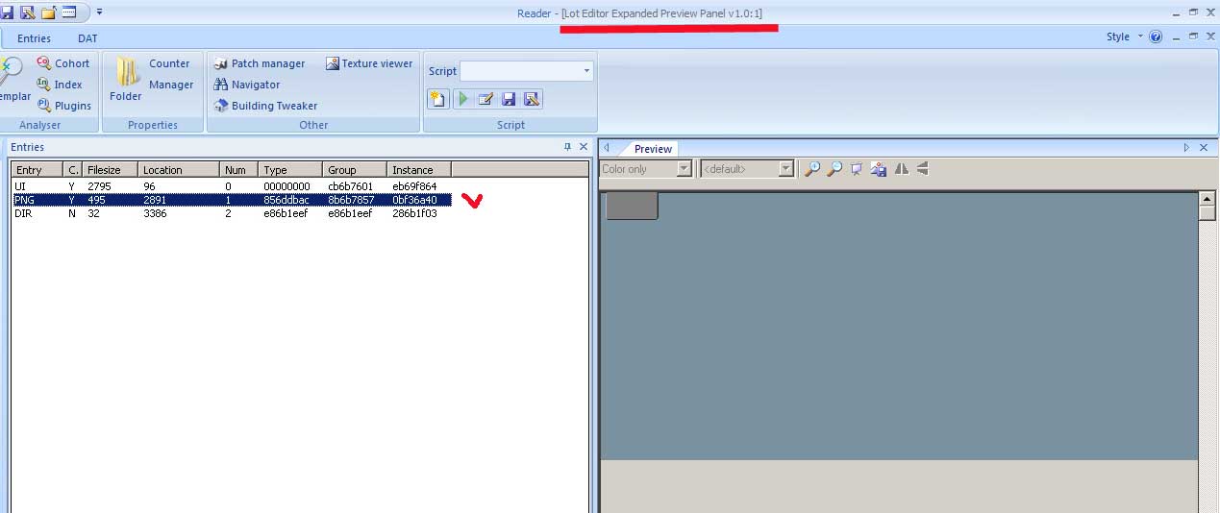Save preview image to file
The width and height of the screenshot is (1220, 513).
click(x=878, y=169)
